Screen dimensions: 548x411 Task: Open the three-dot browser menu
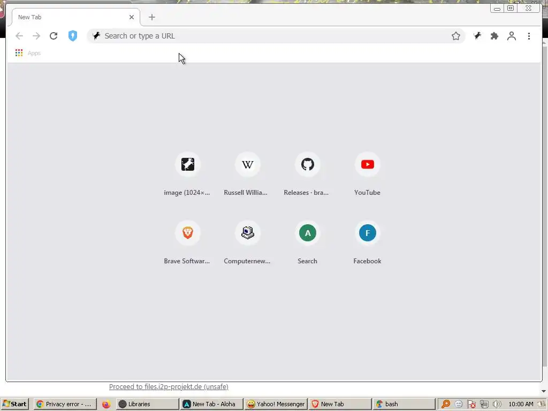click(x=529, y=36)
